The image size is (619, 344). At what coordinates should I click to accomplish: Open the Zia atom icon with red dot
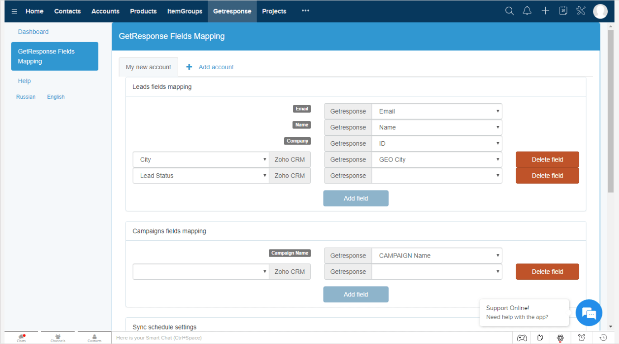tap(560, 338)
